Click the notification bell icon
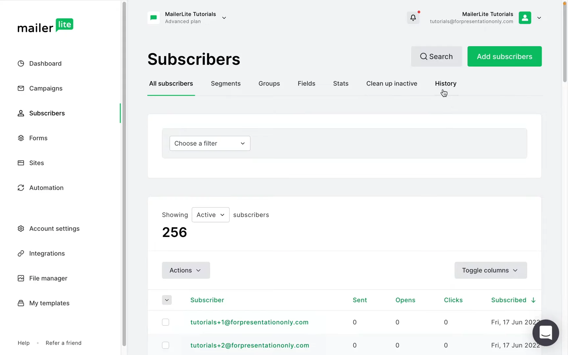This screenshot has width=568, height=355. (x=413, y=18)
